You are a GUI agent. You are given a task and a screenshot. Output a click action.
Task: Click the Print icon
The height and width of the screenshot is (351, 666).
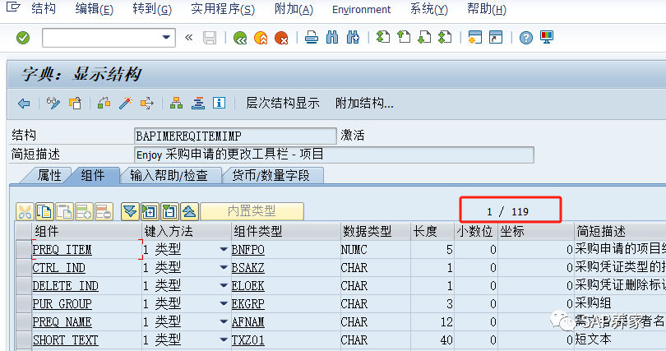(x=312, y=38)
